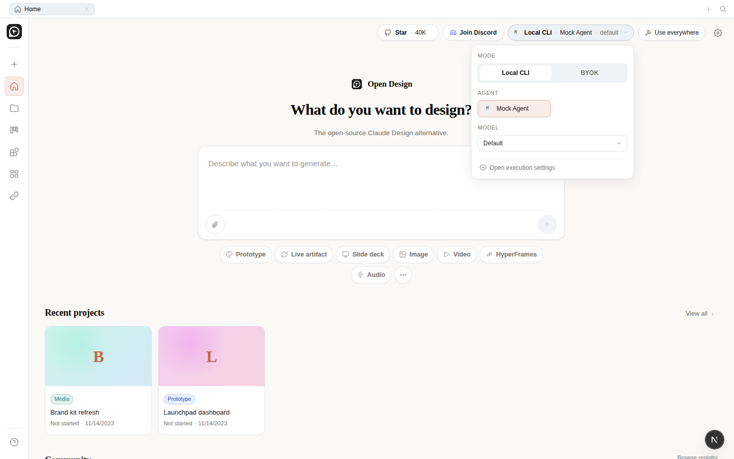Click the Recent projects heading
This screenshot has width=734, height=459.
tap(74, 313)
